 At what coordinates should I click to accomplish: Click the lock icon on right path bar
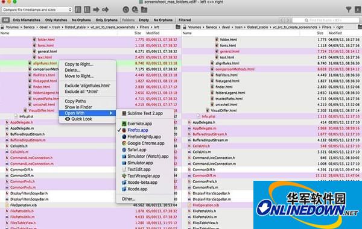pyautogui.click(x=185, y=27)
